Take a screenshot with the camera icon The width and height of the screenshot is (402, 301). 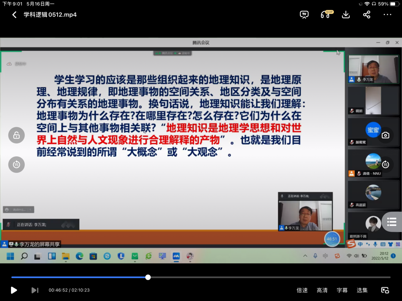tap(385, 135)
